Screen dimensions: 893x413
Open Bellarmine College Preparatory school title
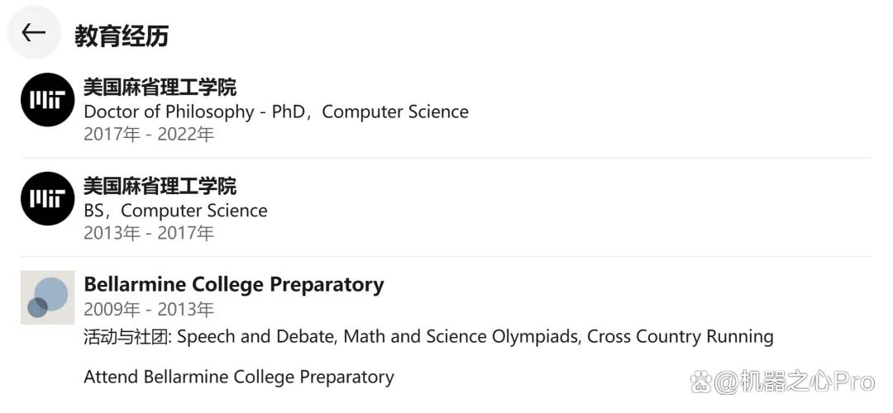coord(234,284)
